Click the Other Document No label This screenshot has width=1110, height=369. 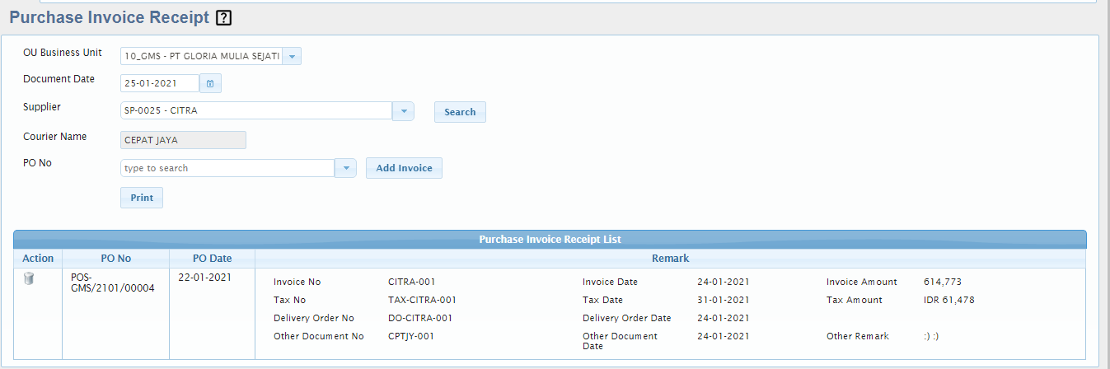click(319, 336)
